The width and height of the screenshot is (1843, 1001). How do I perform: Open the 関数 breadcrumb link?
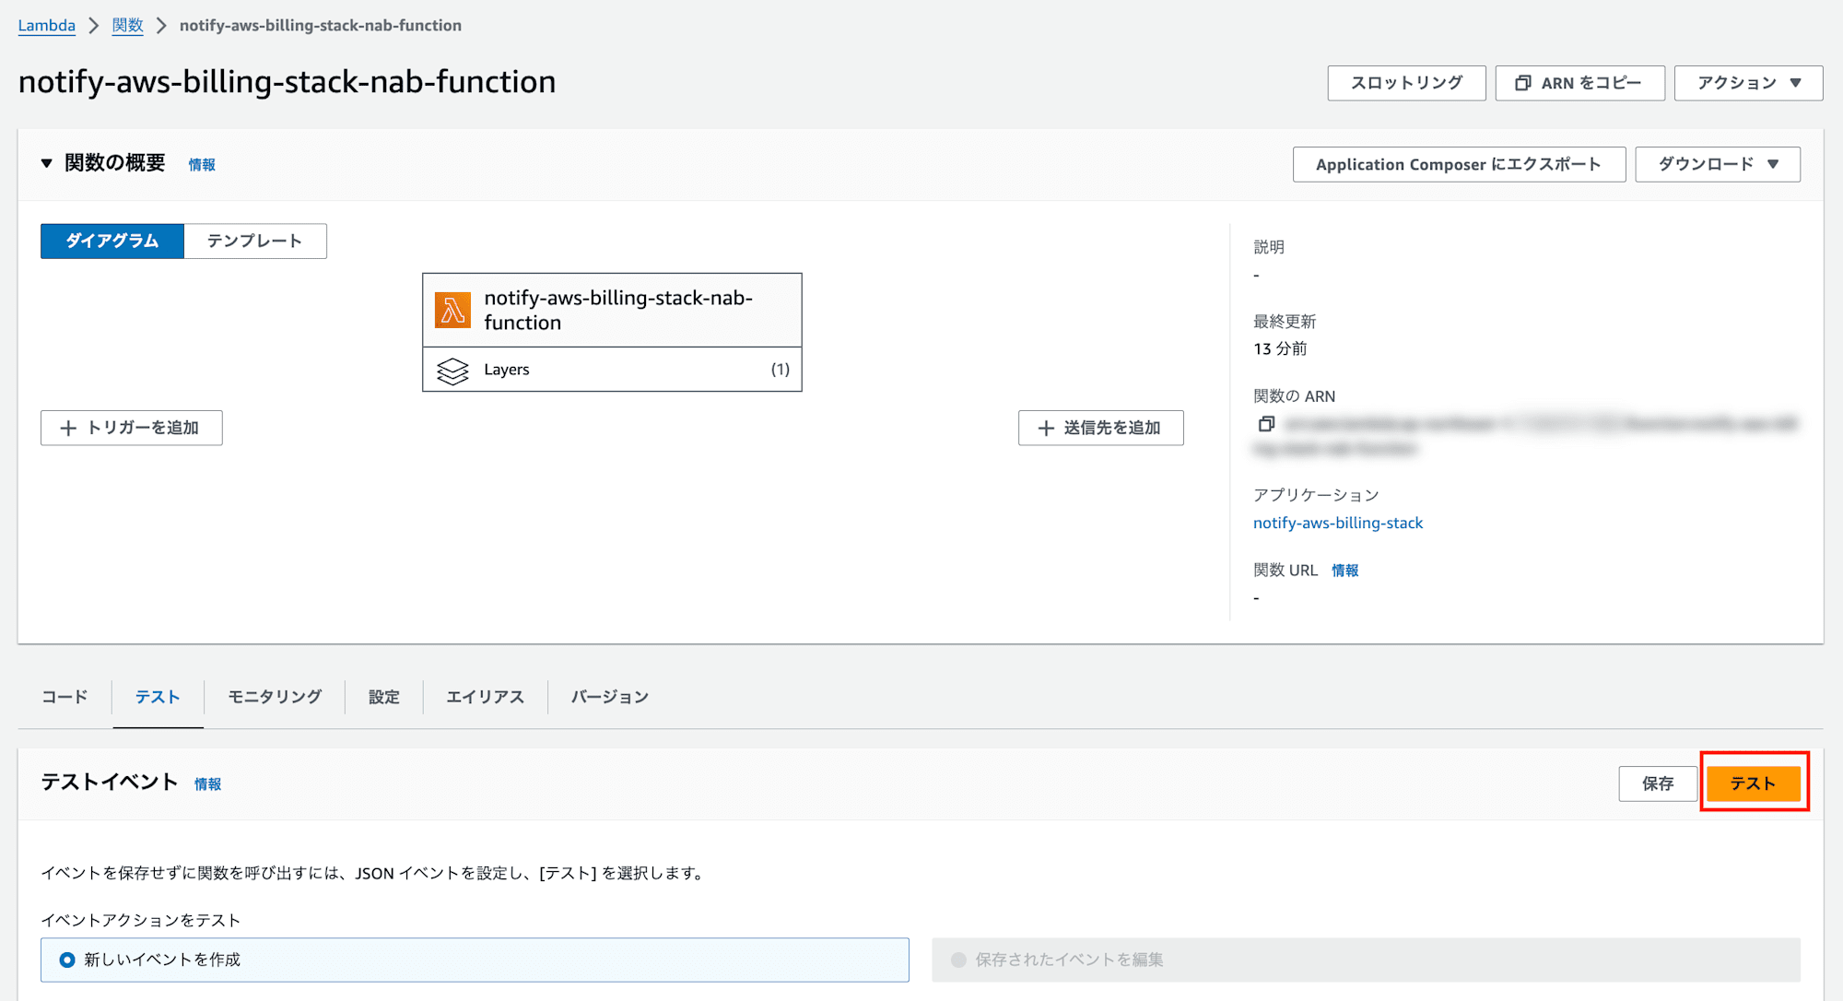127,26
